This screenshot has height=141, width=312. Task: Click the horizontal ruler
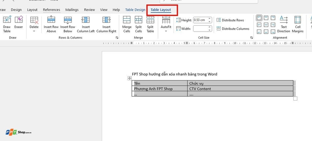[207, 43]
